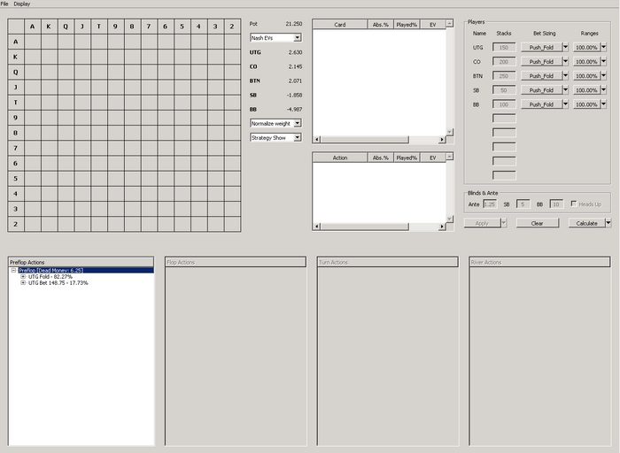
Task: Click the BTN stack field showing 250
Action: (504, 76)
